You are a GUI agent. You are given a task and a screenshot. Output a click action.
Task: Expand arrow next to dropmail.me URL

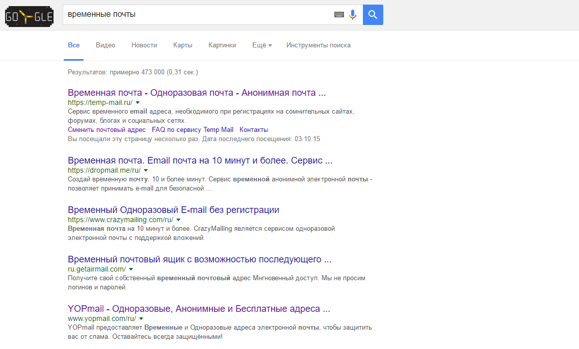click(146, 170)
